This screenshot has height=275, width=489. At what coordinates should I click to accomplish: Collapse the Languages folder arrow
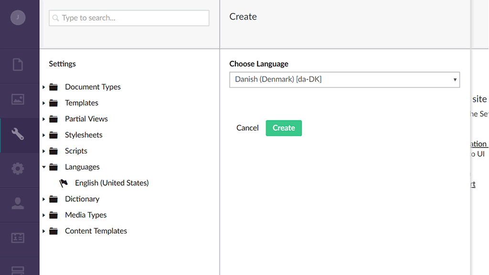click(x=44, y=167)
